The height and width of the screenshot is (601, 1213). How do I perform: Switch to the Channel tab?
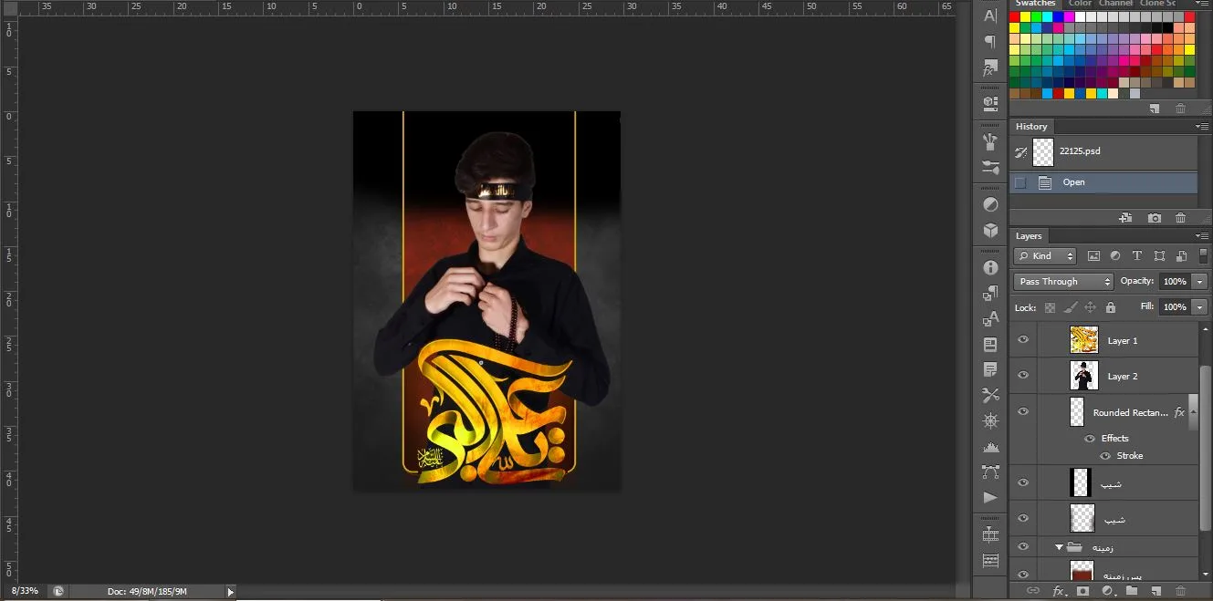coord(1114,4)
